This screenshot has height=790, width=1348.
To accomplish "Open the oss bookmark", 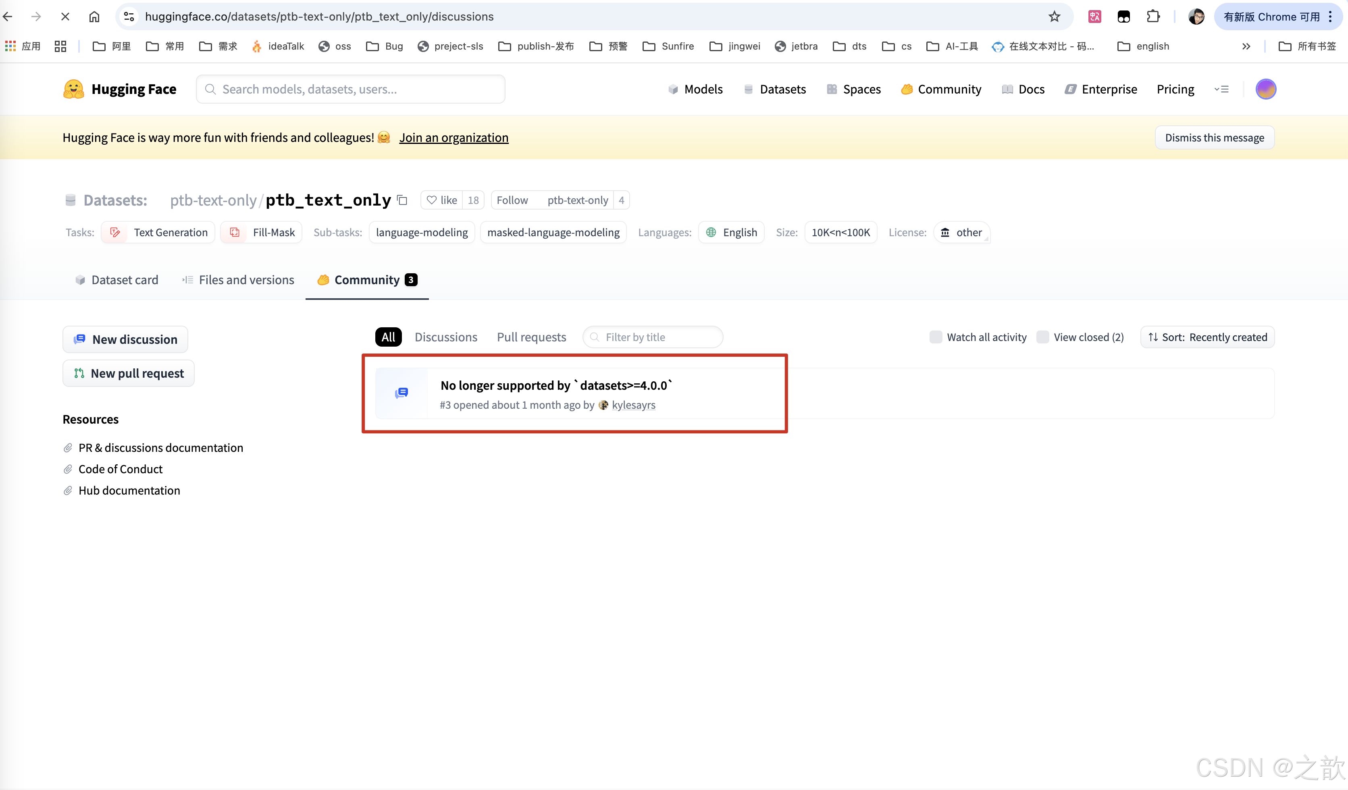I will 334,46.
